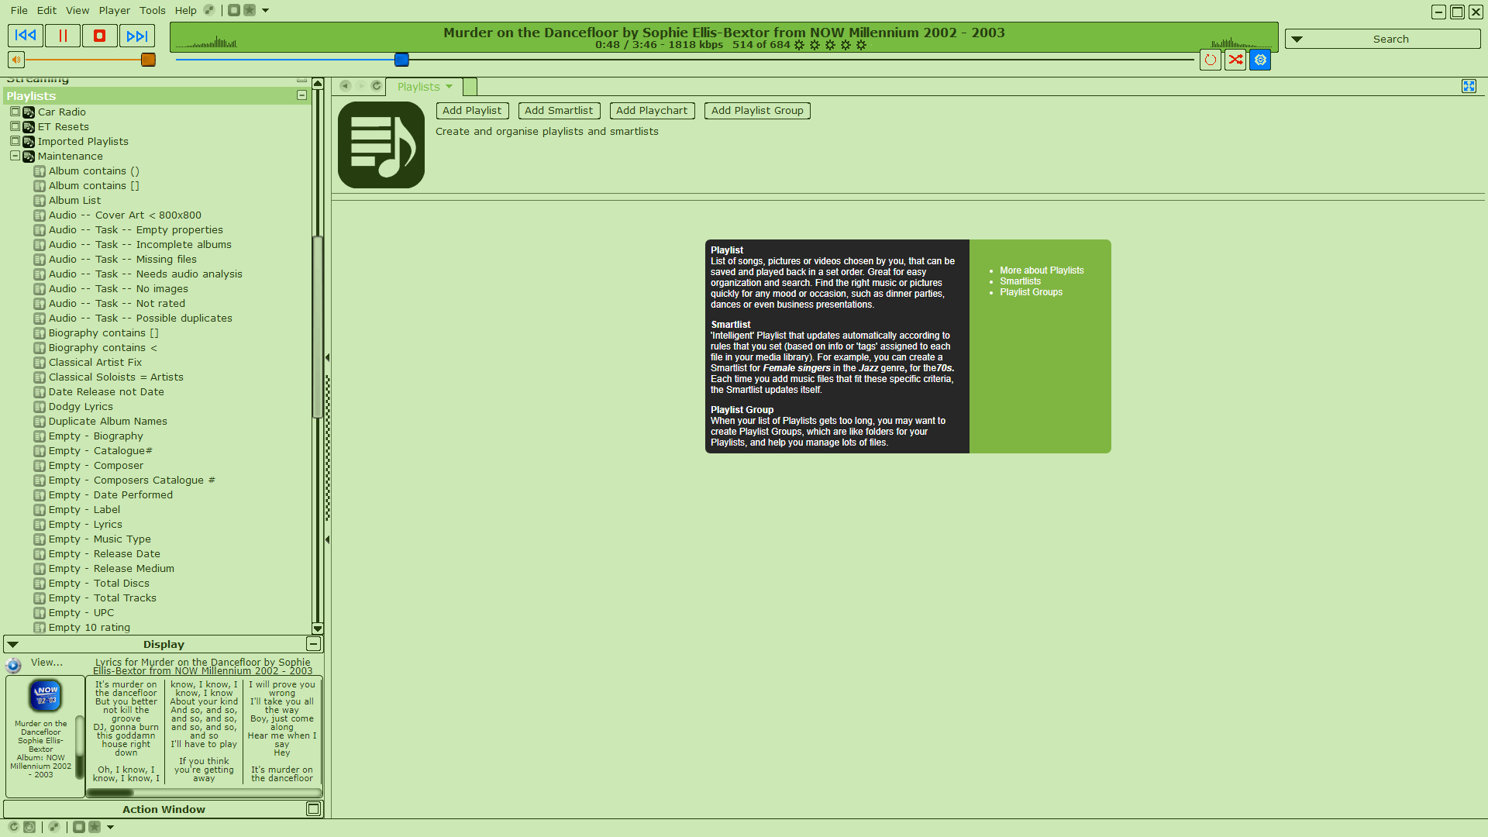Toggle the ET Resets playlist item
The image size is (1488, 837).
[14, 126]
